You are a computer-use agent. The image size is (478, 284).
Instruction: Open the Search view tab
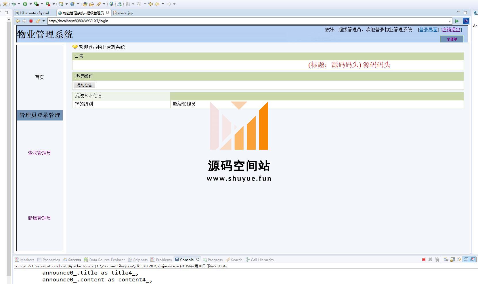tap(234, 260)
